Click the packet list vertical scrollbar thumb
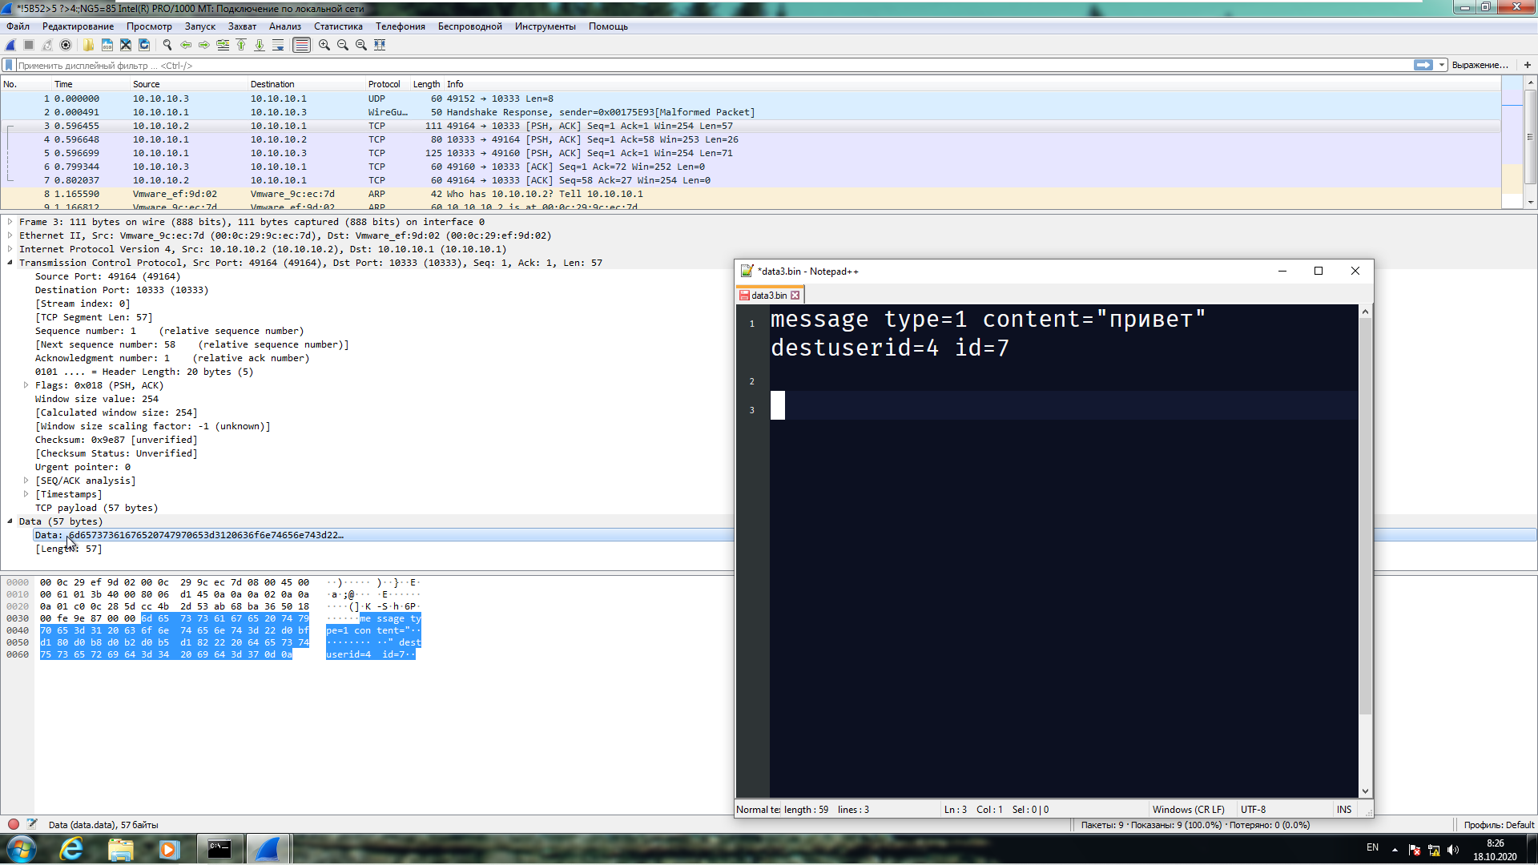Image resolution: width=1538 pixels, height=865 pixels. [1530, 136]
